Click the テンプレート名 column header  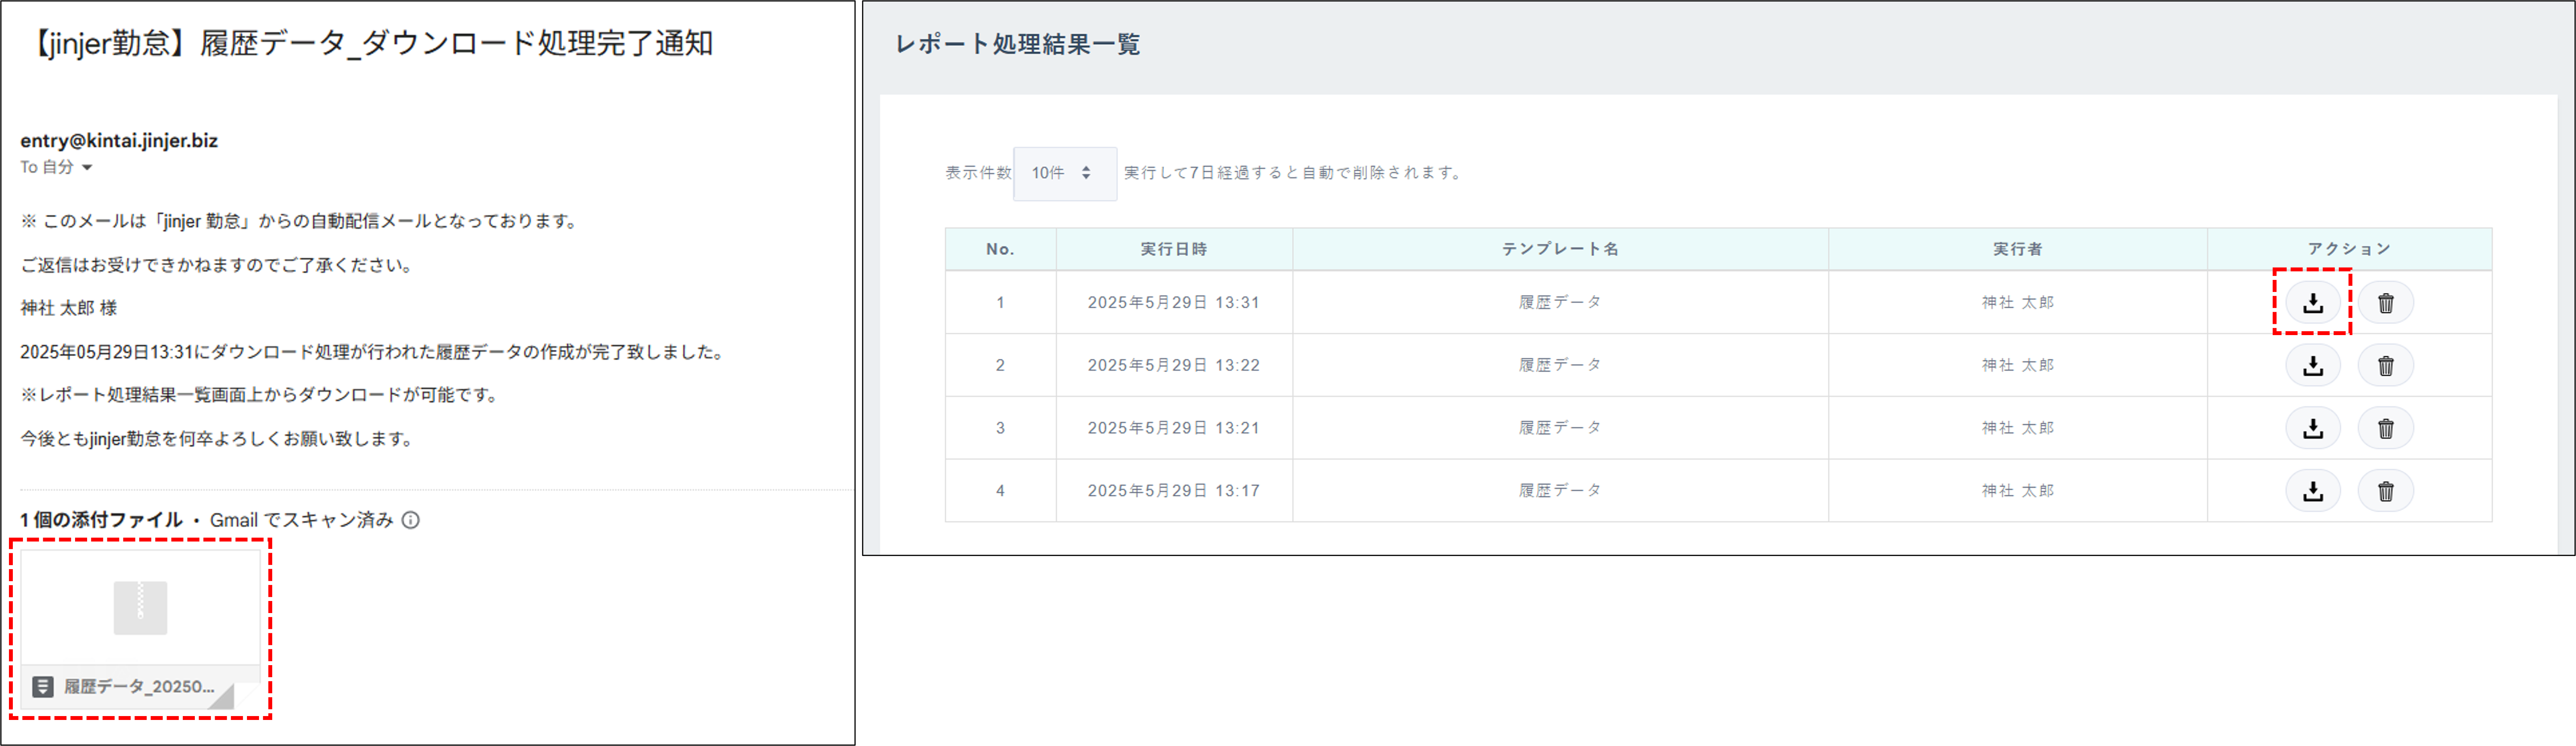click(1560, 249)
